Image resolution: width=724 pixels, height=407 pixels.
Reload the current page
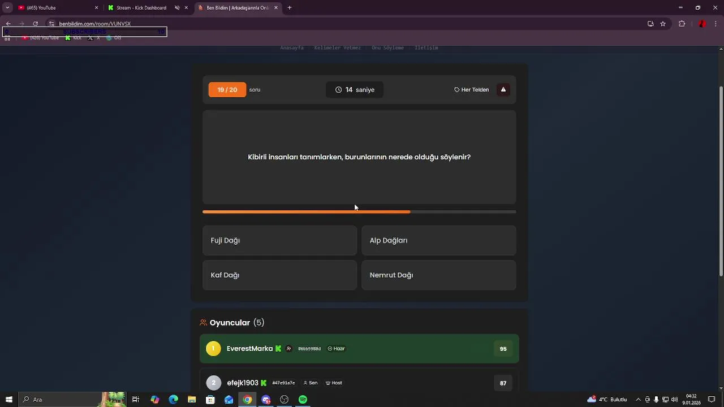click(x=36, y=24)
